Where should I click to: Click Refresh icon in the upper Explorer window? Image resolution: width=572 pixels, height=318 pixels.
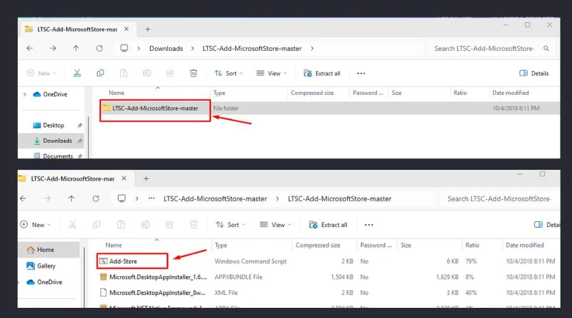point(99,48)
